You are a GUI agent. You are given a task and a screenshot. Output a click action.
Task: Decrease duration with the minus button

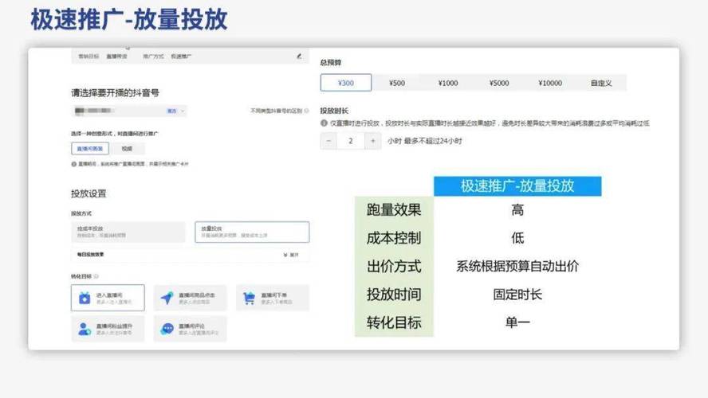point(328,141)
